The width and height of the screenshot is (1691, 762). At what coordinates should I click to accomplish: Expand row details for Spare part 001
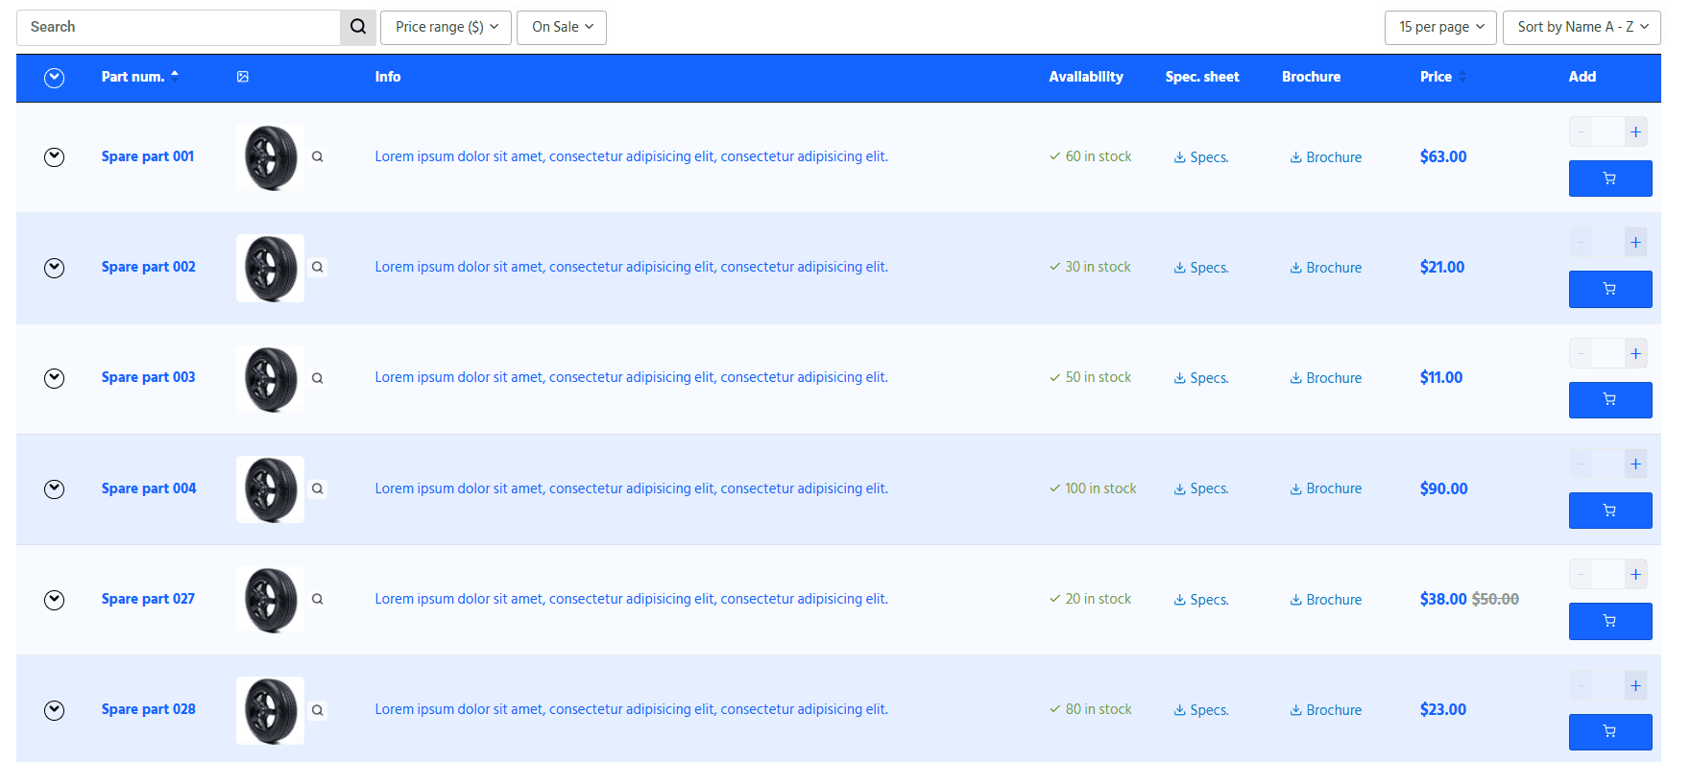click(55, 157)
